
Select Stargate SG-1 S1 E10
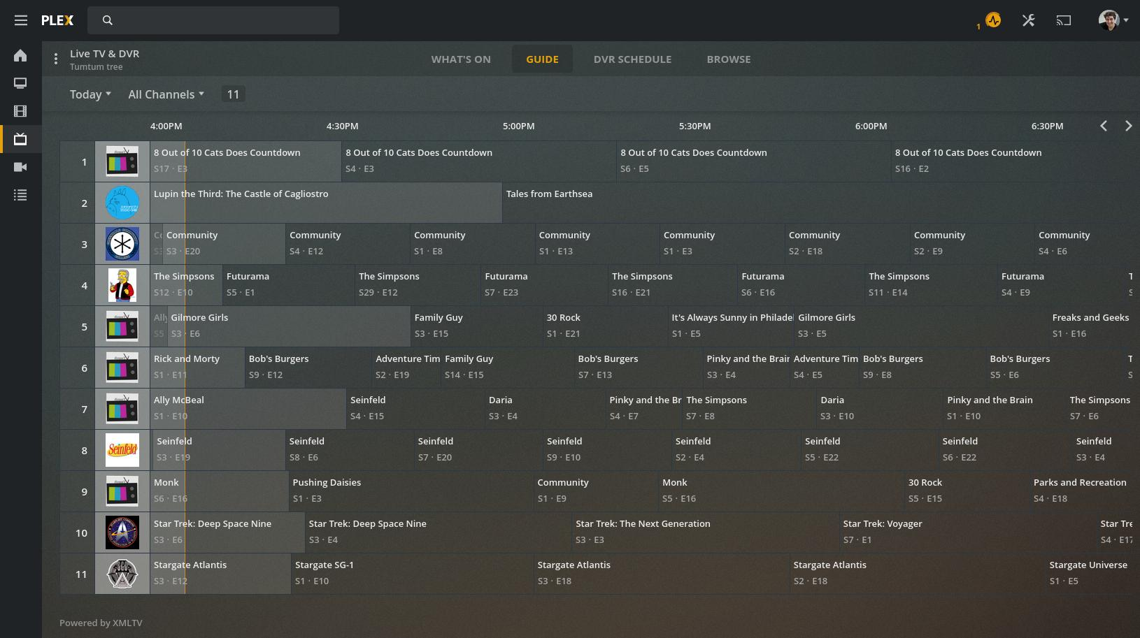(413, 574)
